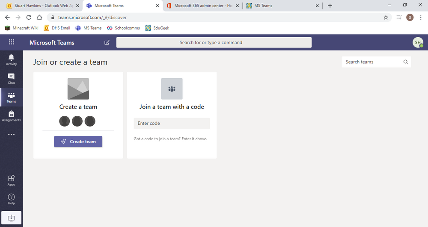Close the Microsoft 365 admin center tab
Image resolution: width=428 pixels, height=227 pixels.
(x=237, y=6)
